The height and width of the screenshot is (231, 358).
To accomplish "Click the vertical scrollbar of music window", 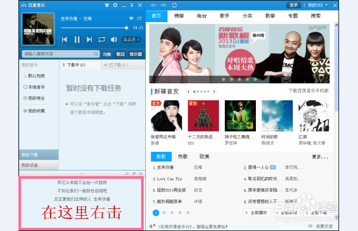I will (x=336, y=69).
